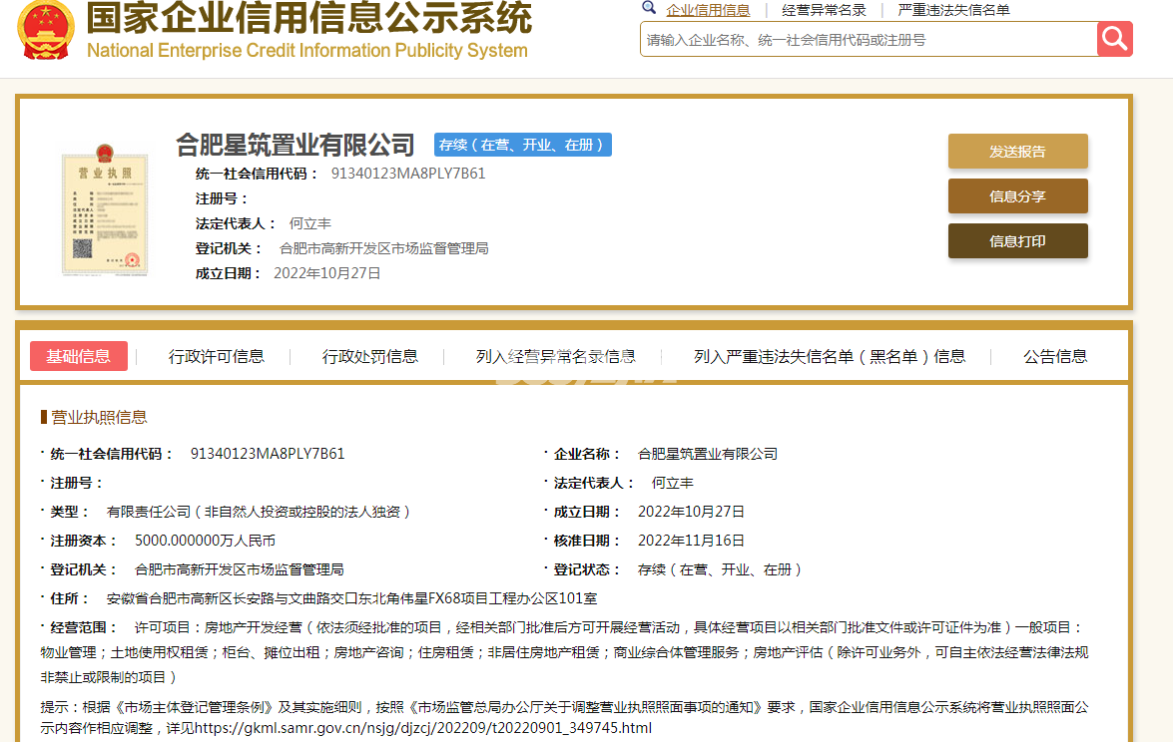Select the 经营异常名录 search category

(824, 10)
